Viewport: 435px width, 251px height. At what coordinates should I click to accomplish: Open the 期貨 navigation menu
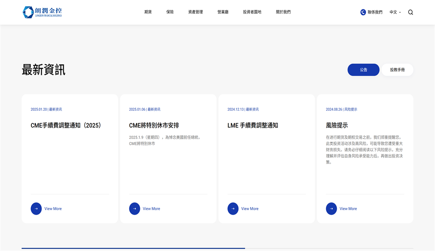pyautogui.click(x=148, y=12)
